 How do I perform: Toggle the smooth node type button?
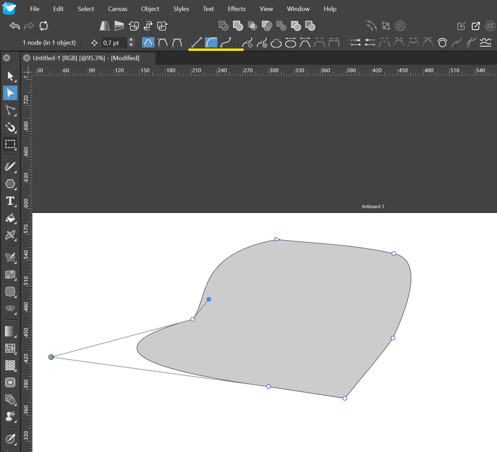163,42
